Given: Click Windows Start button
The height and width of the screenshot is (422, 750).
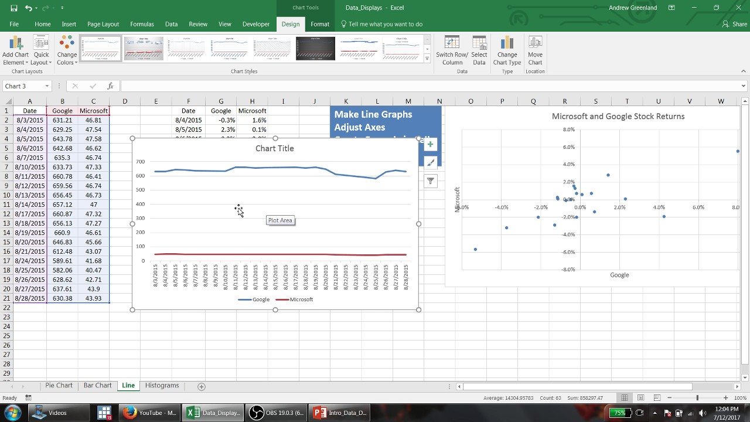Looking at the screenshot, I should [12, 413].
